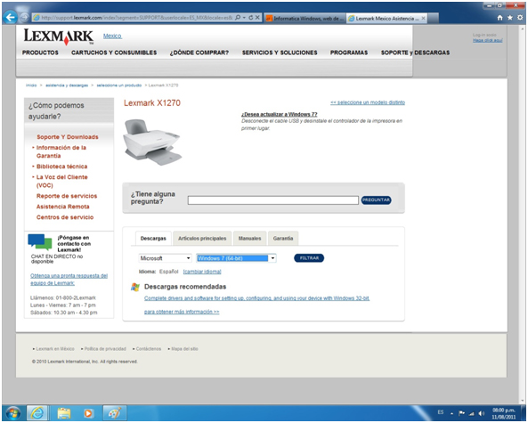Open the Garantía tab
This screenshot has height=423, width=528.
point(283,238)
